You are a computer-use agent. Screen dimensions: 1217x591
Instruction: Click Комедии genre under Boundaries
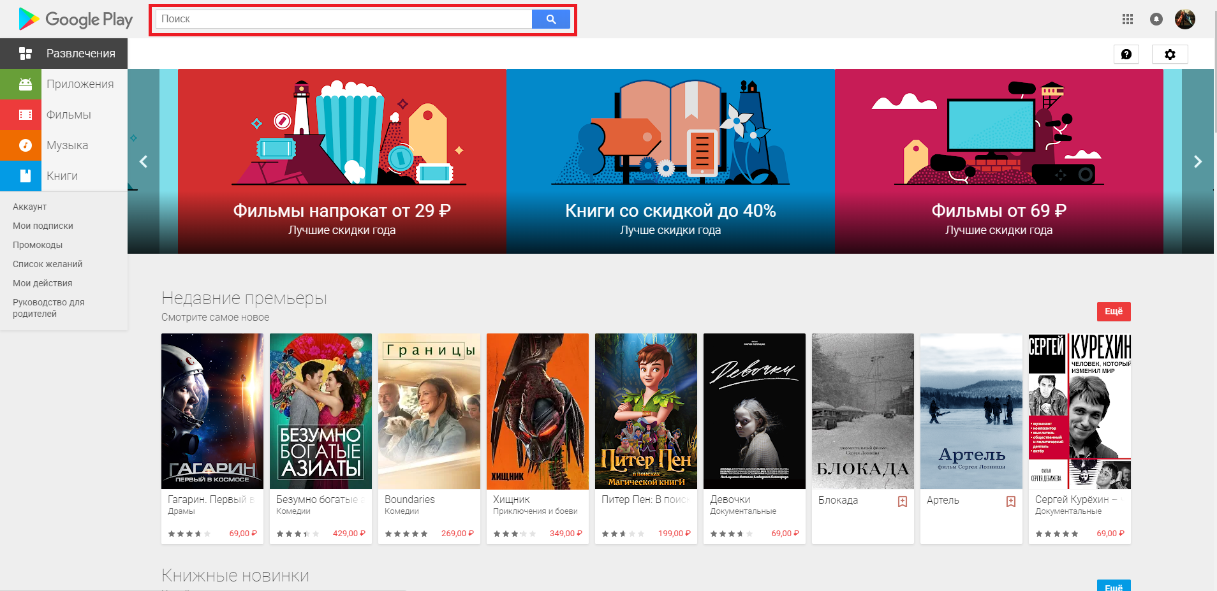tap(402, 511)
